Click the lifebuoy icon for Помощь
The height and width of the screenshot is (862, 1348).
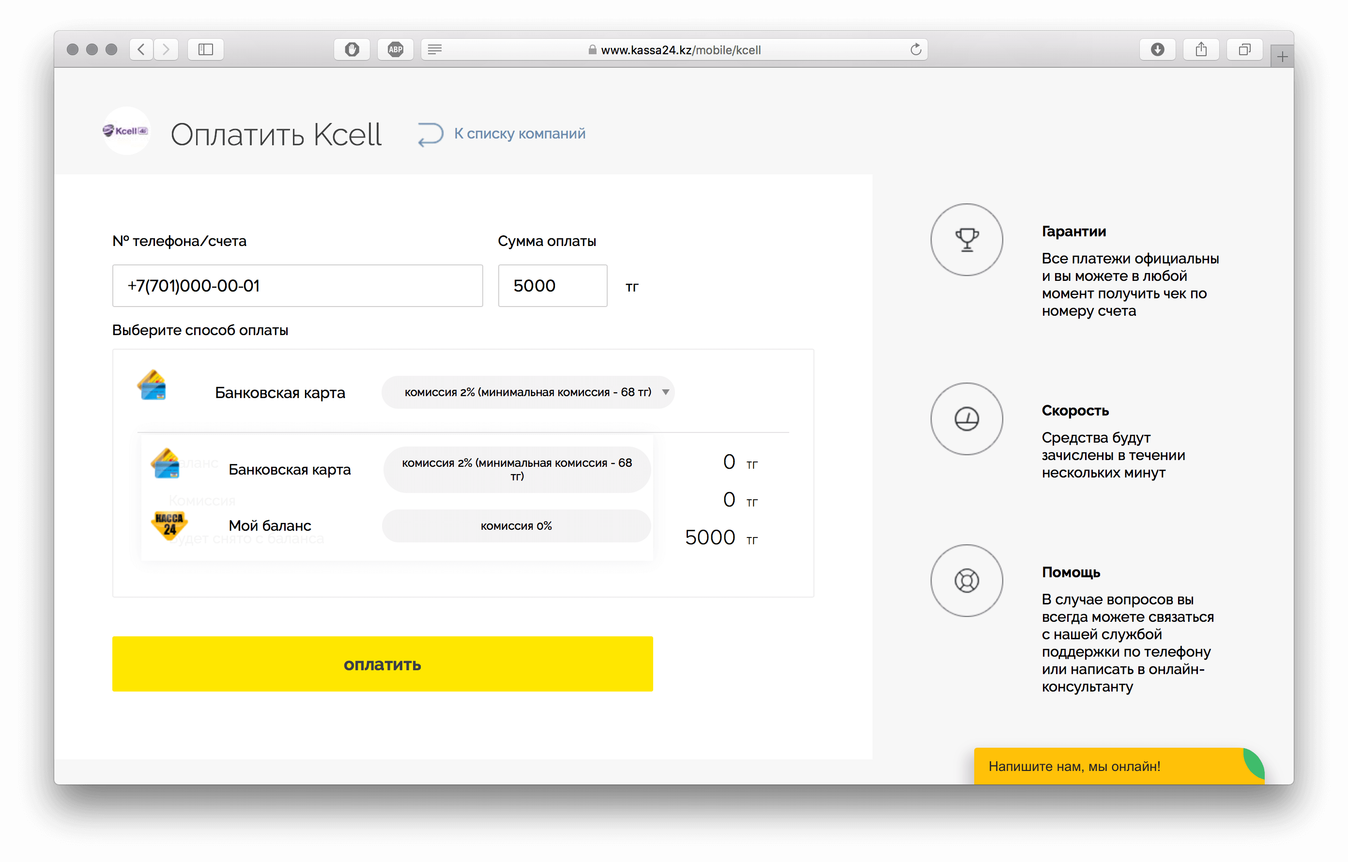967,581
